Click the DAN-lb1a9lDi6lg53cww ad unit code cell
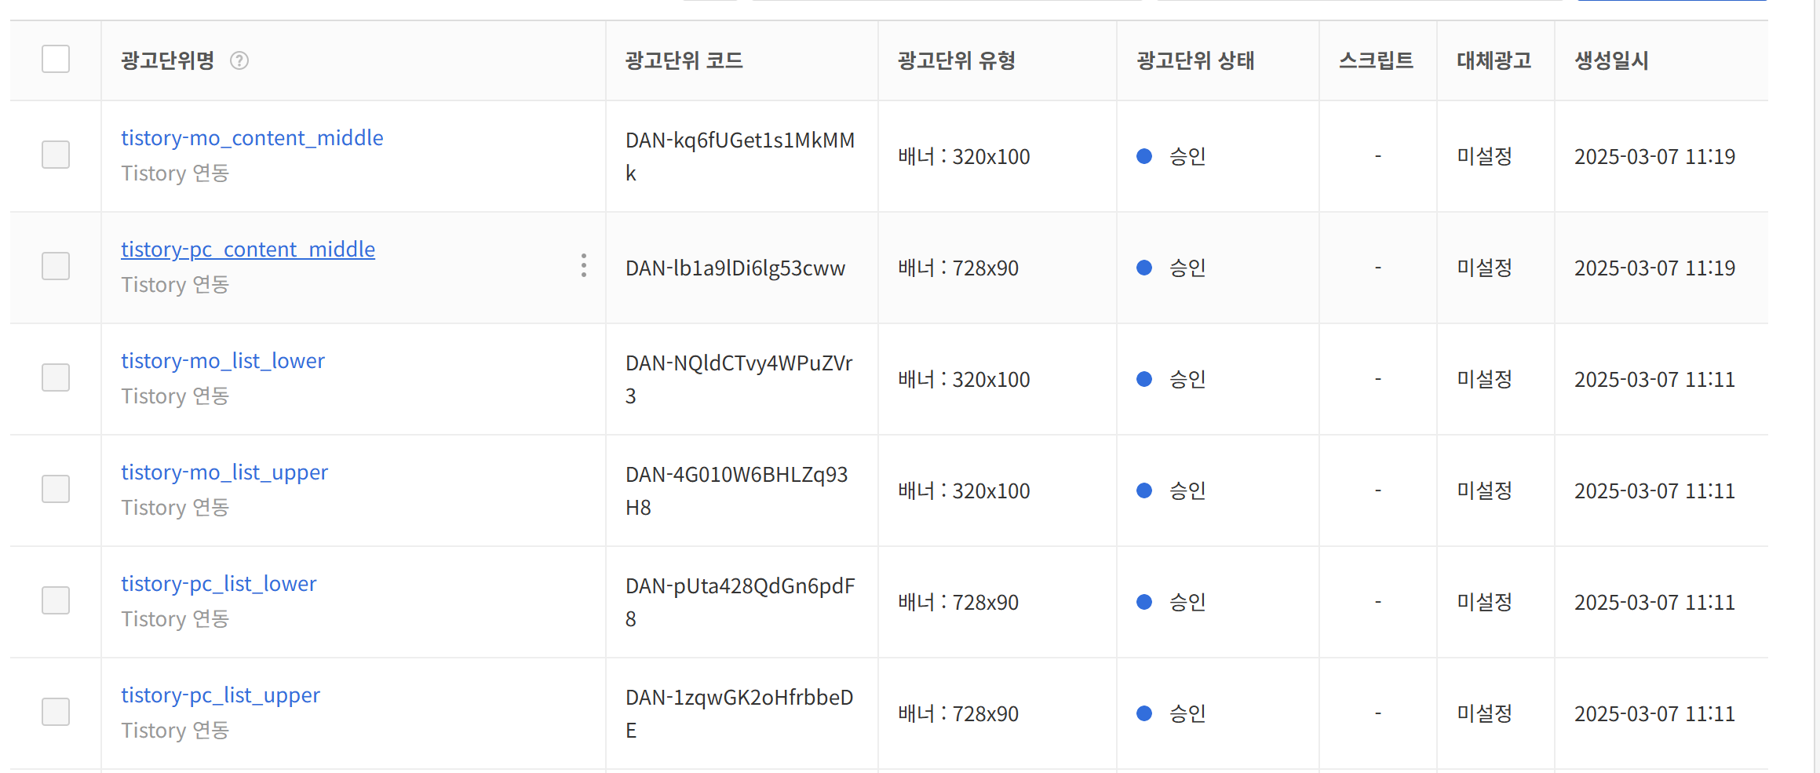This screenshot has width=1820, height=773. click(735, 267)
